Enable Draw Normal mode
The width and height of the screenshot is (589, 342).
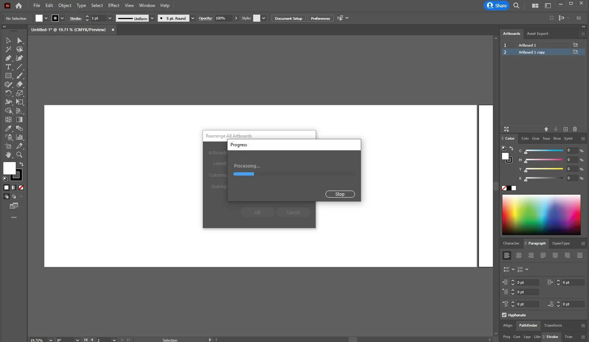tap(6, 196)
